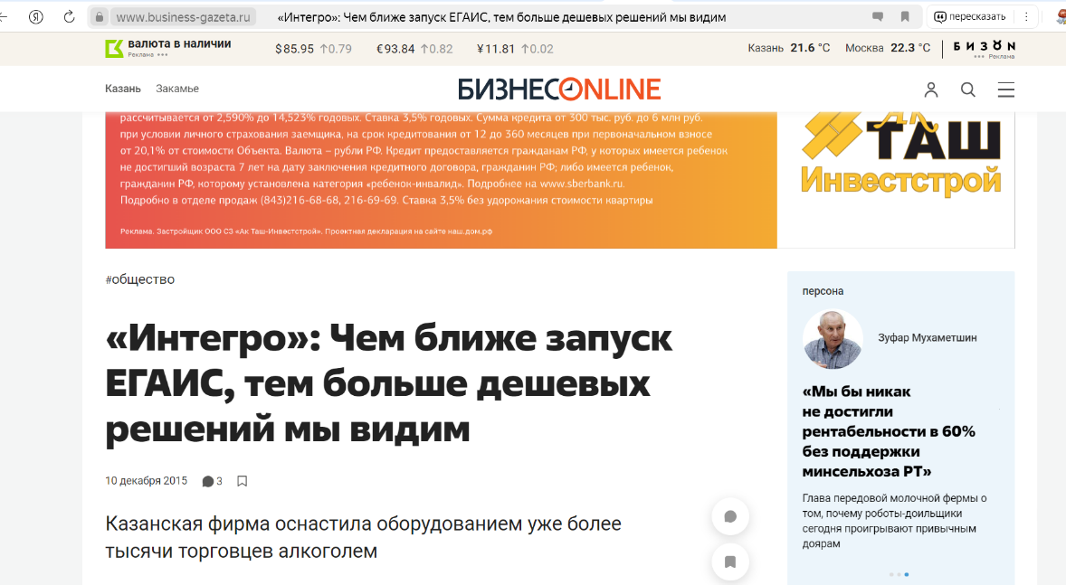
Task: Open Зуфар Мухаметшин's portrait photo
Action: [x=833, y=338]
